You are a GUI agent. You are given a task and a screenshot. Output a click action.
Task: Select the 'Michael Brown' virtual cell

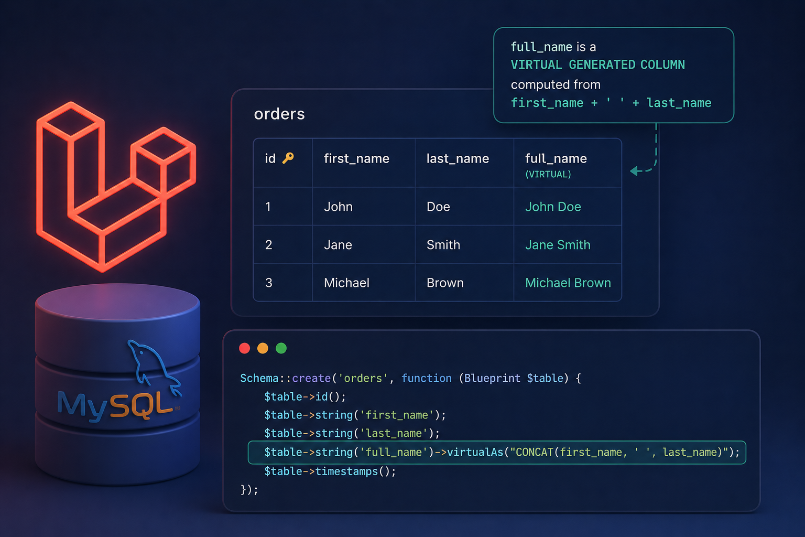568,283
